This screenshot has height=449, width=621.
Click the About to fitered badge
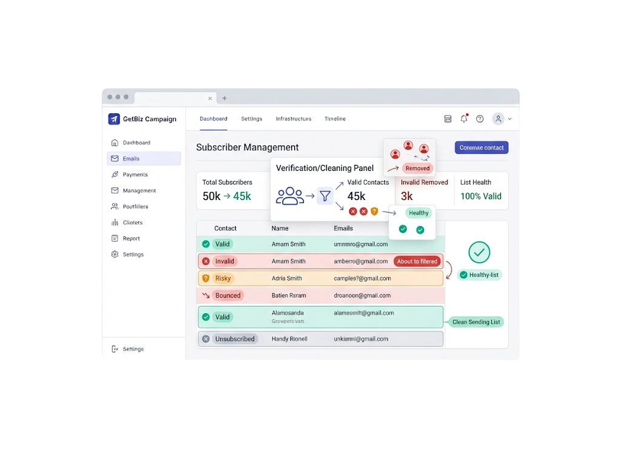pyautogui.click(x=417, y=261)
